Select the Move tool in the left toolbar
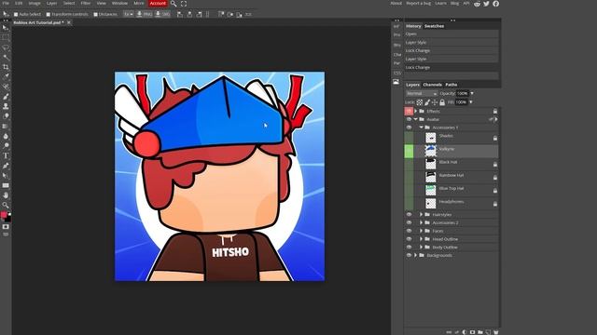 (6, 28)
